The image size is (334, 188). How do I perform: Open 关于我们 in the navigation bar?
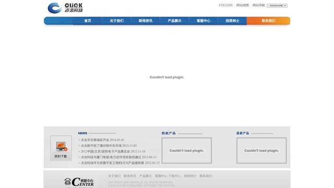coord(116,21)
